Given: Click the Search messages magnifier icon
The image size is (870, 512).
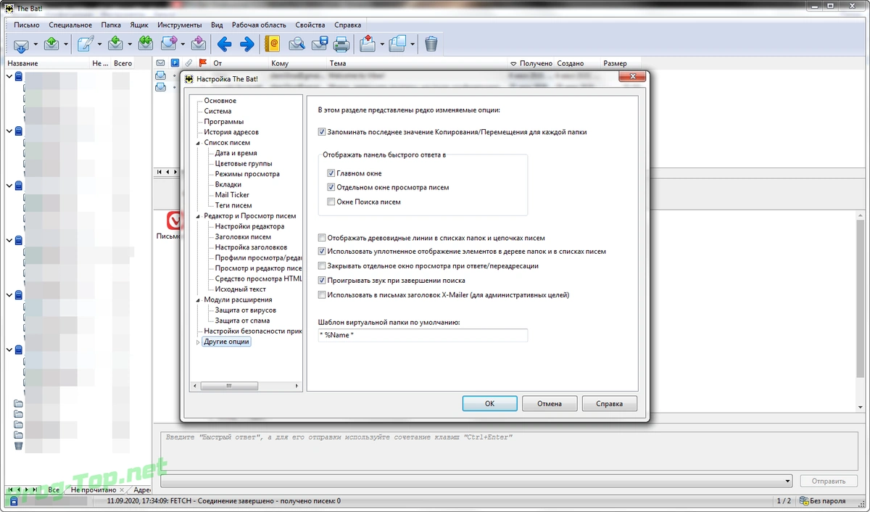Looking at the screenshot, I should click(297, 45).
